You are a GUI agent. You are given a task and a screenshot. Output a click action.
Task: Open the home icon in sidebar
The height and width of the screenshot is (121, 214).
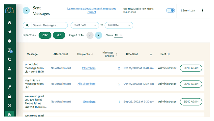(x=10, y=22)
